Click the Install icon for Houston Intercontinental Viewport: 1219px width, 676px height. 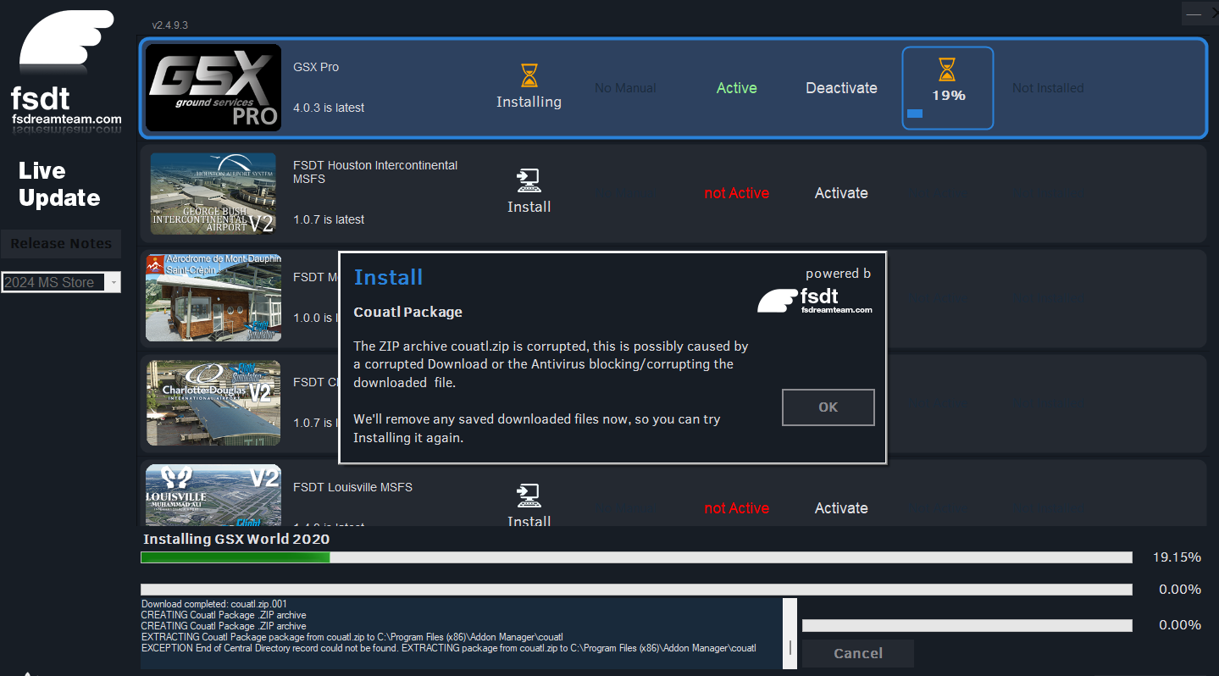529,180
